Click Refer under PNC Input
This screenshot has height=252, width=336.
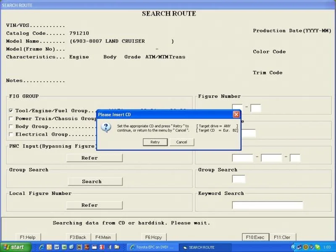pos(94,158)
